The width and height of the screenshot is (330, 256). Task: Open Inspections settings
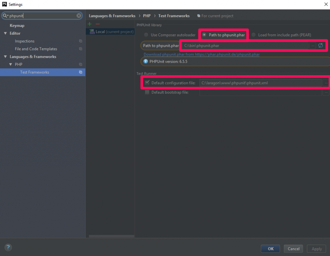[24, 41]
